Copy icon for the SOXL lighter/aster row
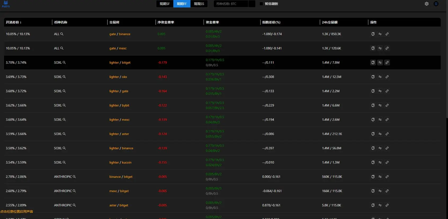Screen dimensions: 448x219 (x=373, y=134)
